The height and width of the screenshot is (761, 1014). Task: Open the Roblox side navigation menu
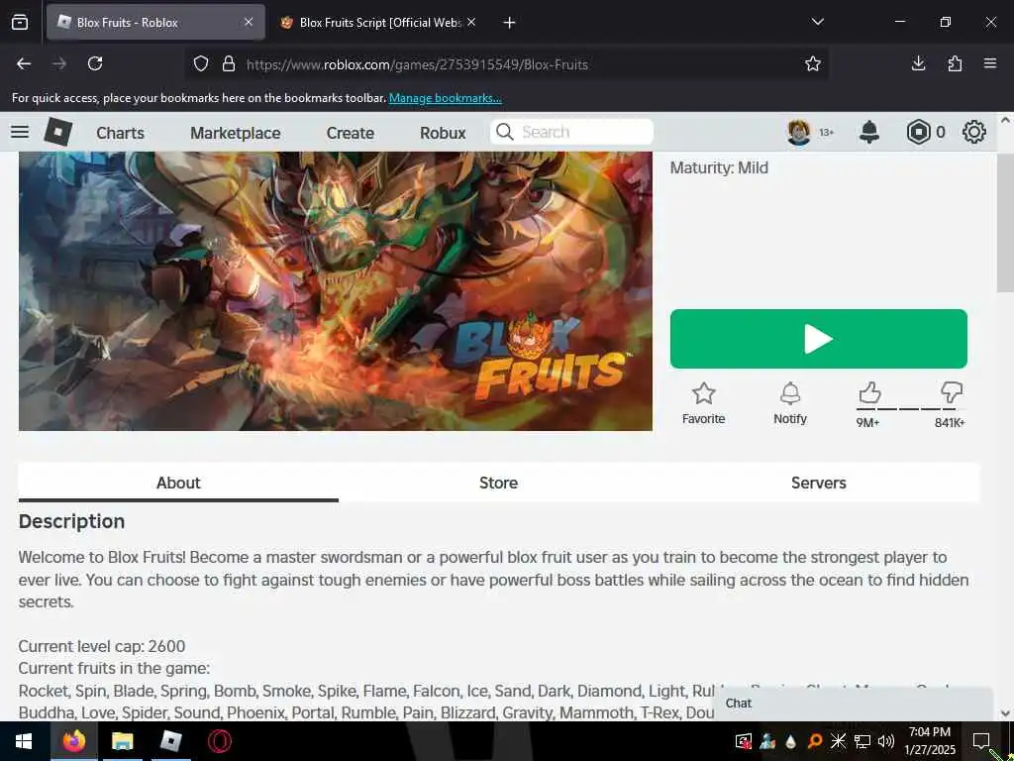point(20,132)
